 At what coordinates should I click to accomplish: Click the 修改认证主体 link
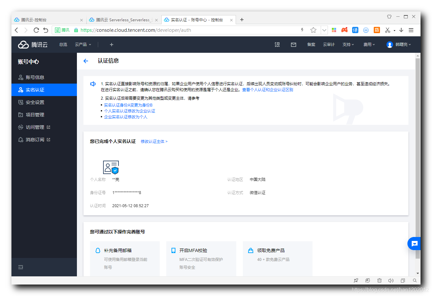[x=154, y=142]
